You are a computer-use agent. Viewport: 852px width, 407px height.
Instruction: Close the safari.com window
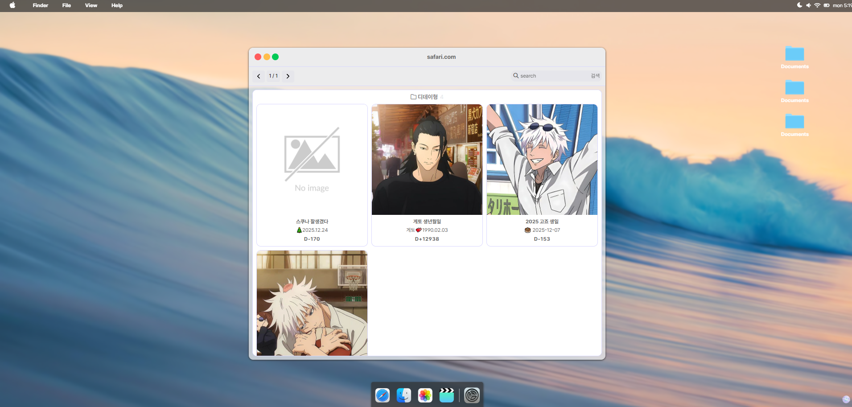point(258,57)
